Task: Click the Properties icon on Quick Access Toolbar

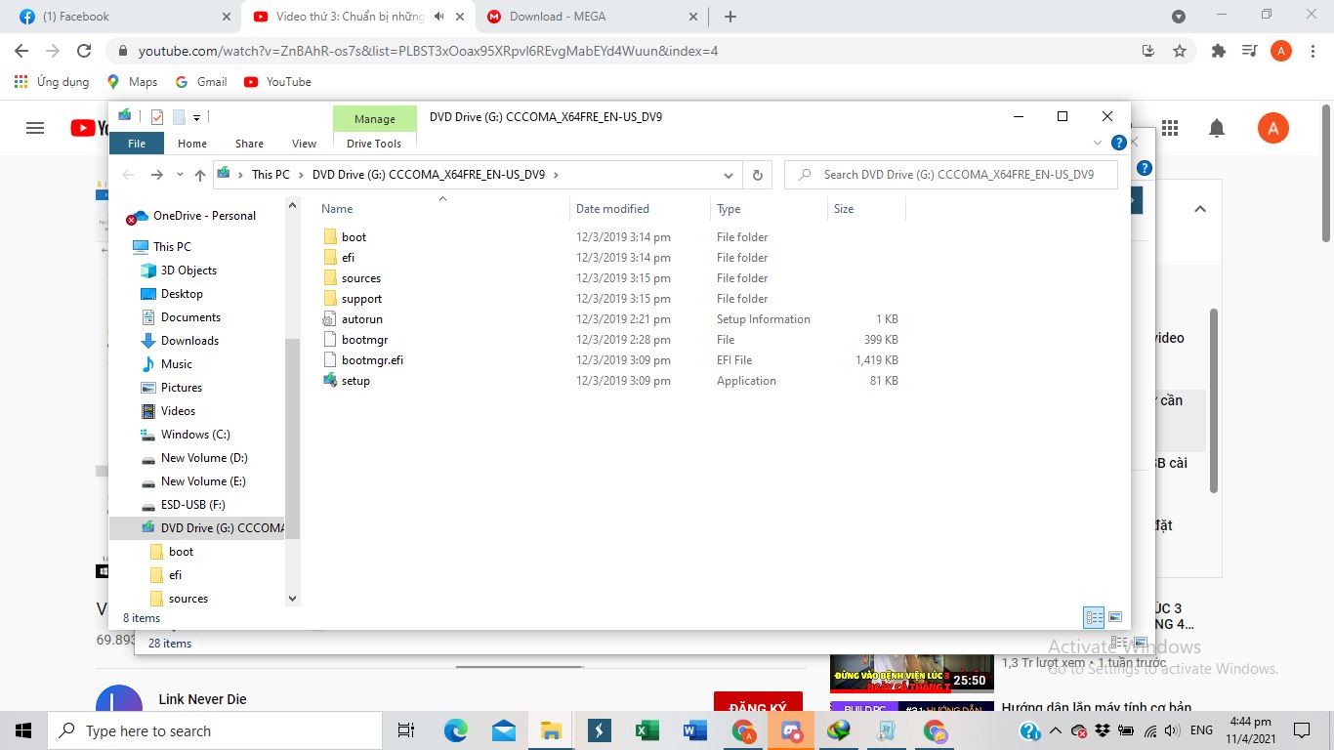Action: (x=156, y=116)
